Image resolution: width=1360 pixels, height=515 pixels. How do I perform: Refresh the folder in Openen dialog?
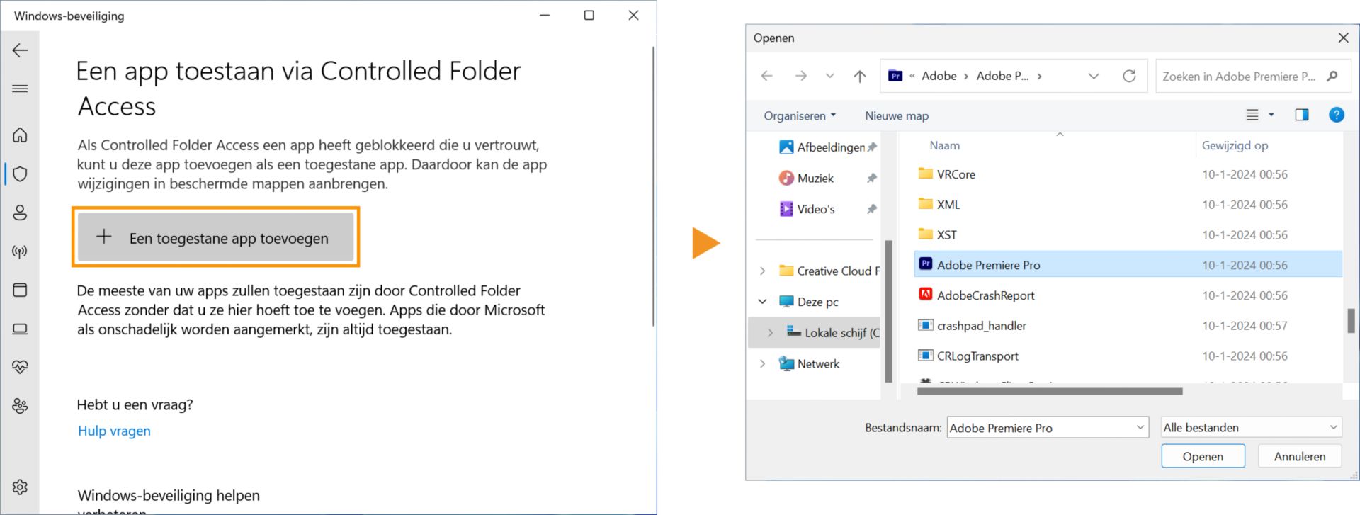tap(1129, 76)
